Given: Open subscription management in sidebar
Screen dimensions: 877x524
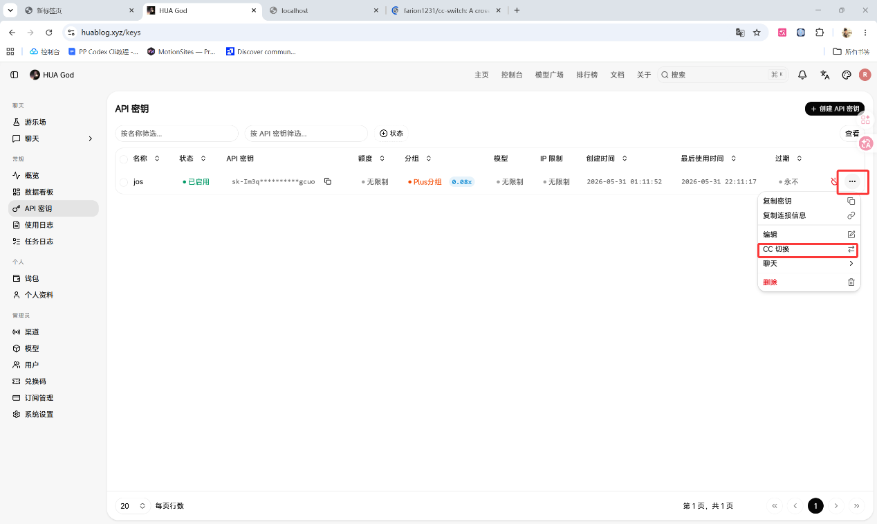Looking at the screenshot, I should (x=53, y=398).
